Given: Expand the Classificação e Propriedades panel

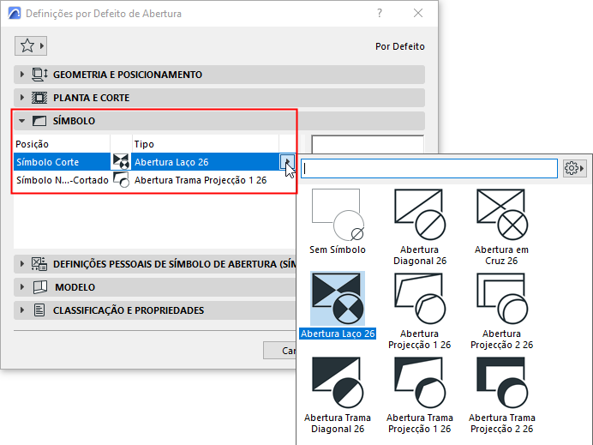Looking at the screenshot, I should pos(22,310).
